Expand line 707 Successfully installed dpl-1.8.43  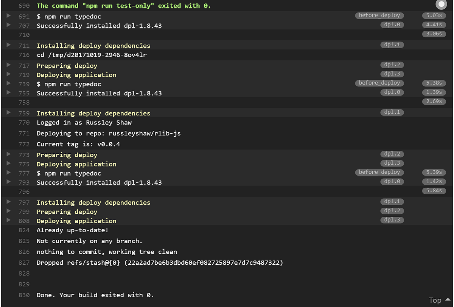pyautogui.click(x=8, y=25)
